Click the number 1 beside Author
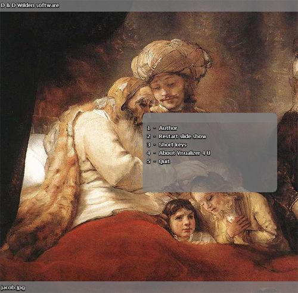The image size is (298, 293). pyautogui.click(x=148, y=128)
